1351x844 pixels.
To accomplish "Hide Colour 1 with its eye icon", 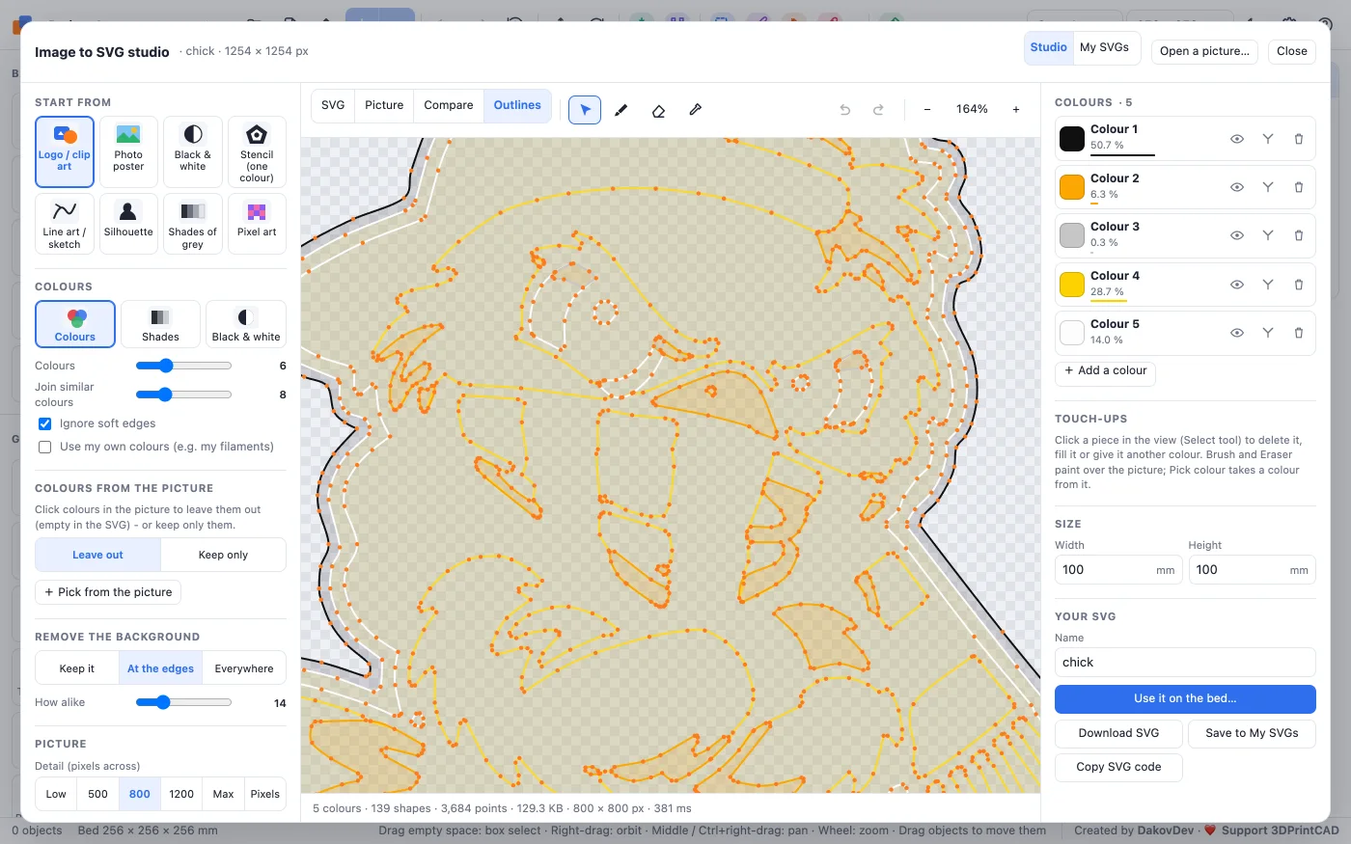I will (1237, 139).
